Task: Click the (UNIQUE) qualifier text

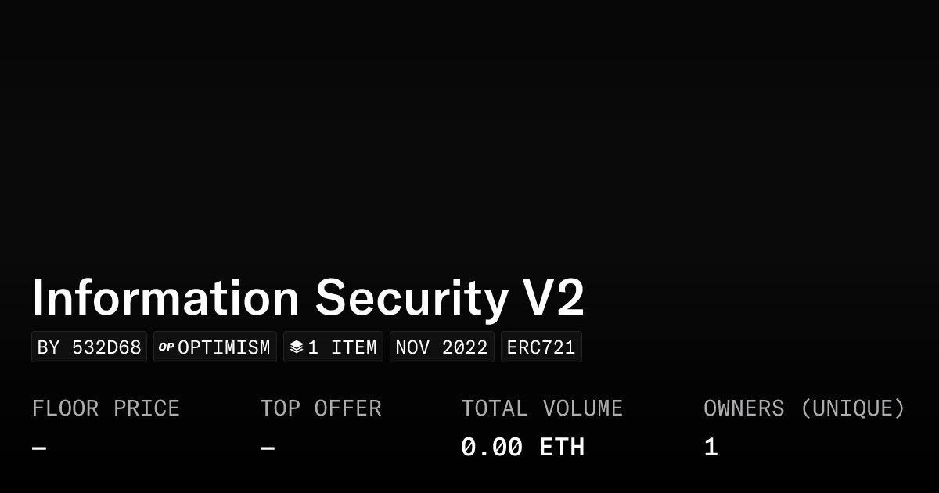Action: [x=852, y=408]
